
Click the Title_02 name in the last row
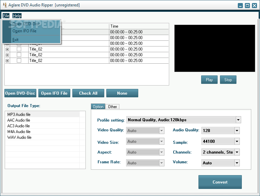coord(36,61)
